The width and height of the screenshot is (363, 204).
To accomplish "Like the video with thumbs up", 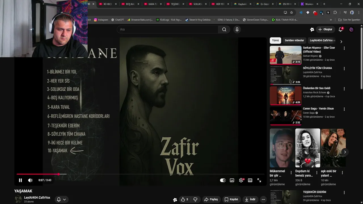I will pos(185,199).
